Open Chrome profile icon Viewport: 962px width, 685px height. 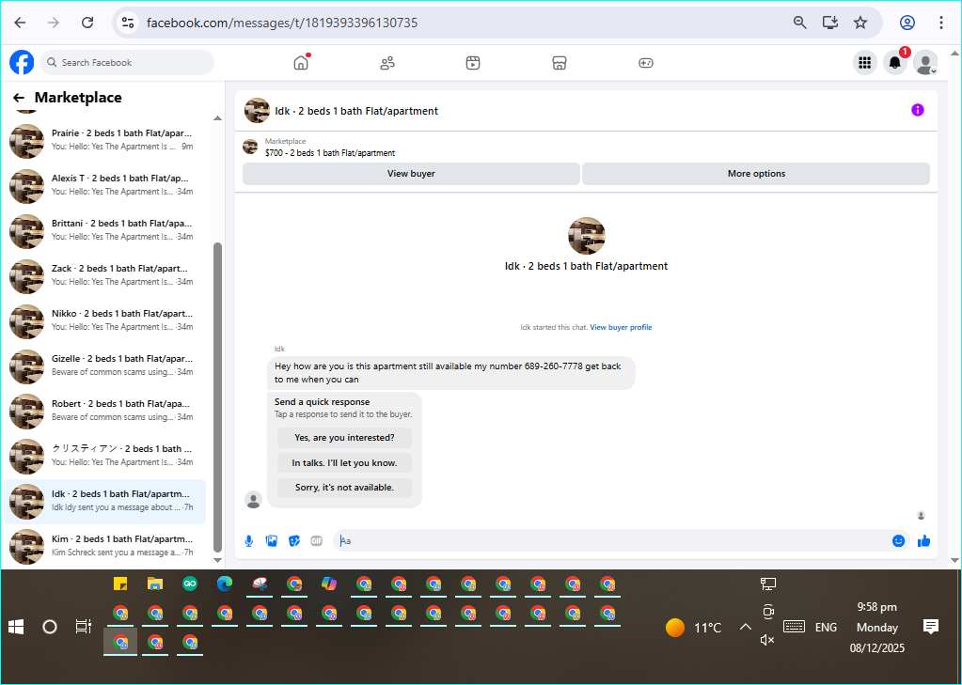pos(907,23)
